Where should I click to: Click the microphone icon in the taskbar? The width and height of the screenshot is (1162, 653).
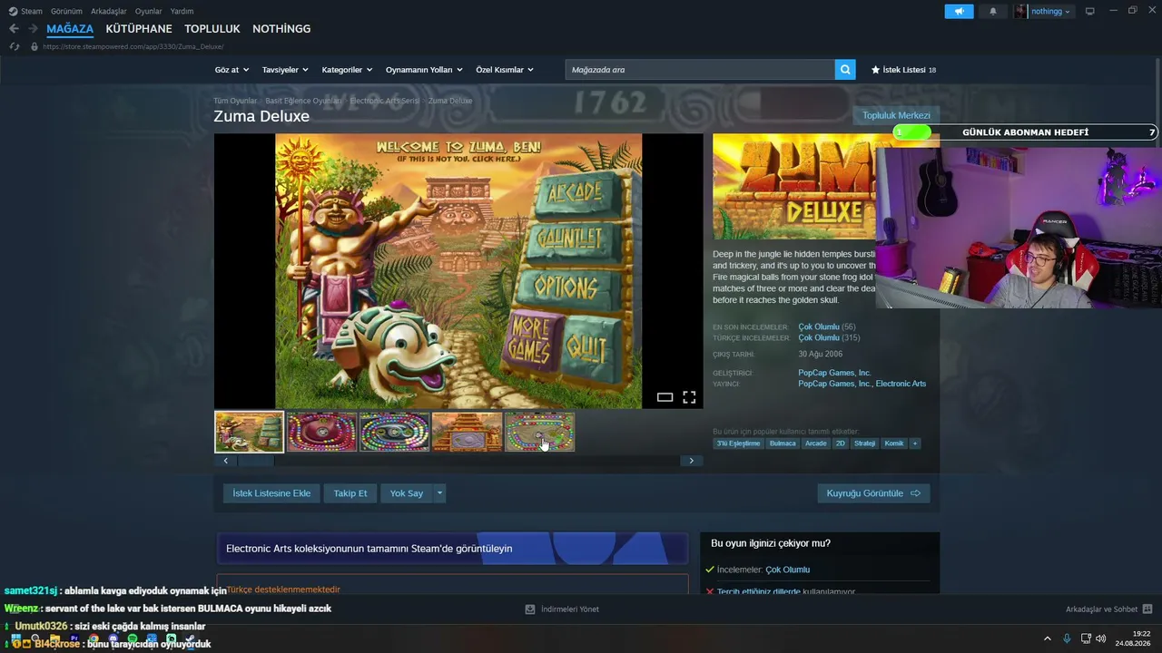[1067, 638]
